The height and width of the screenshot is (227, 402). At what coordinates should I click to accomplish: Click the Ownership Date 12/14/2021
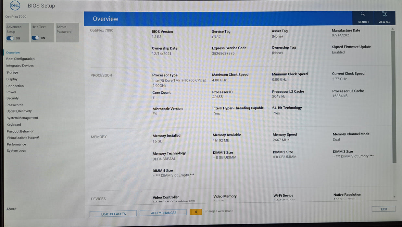[x=161, y=54]
